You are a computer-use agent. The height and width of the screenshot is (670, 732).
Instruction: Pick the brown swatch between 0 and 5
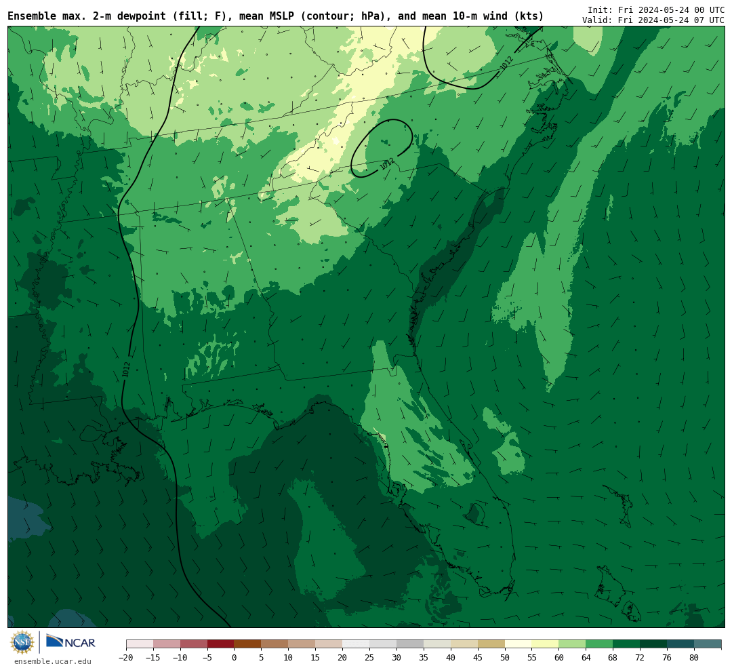click(247, 644)
